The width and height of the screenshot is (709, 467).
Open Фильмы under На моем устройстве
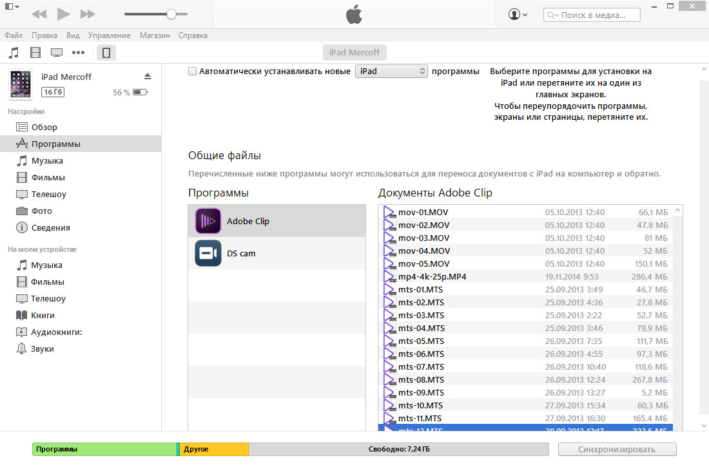point(81,281)
